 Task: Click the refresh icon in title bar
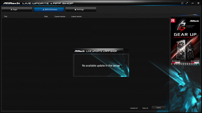pos(182,3)
